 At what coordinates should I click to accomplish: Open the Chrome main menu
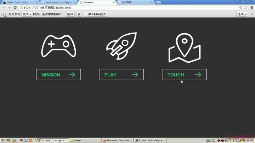(252, 8)
